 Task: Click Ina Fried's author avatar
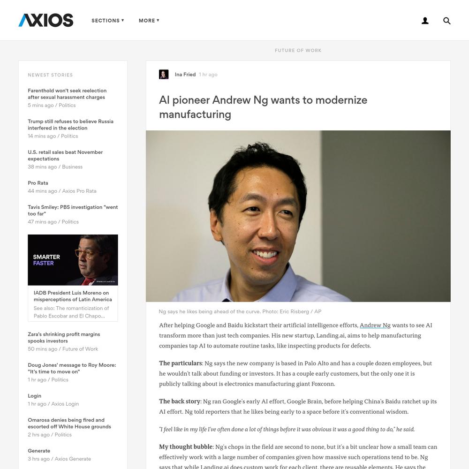click(x=164, y=75)
